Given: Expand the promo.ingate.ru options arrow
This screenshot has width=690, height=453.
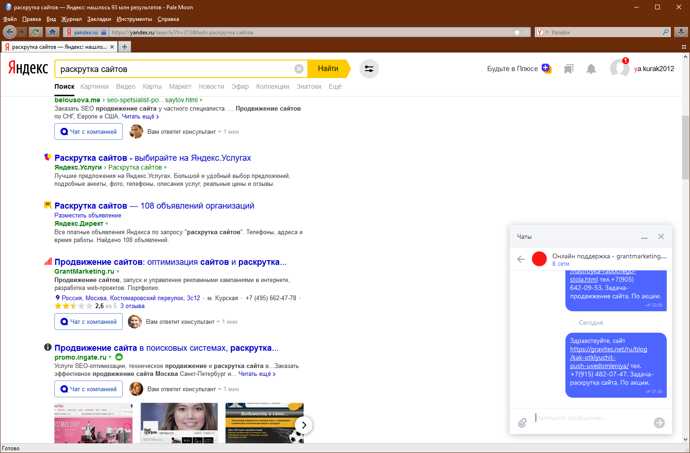Looking at the screenshot, I should tap(110, 357).
